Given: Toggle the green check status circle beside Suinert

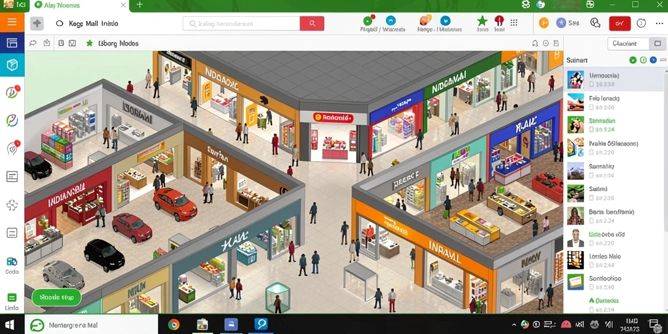Looking at the screenshot, I should 633,61.
